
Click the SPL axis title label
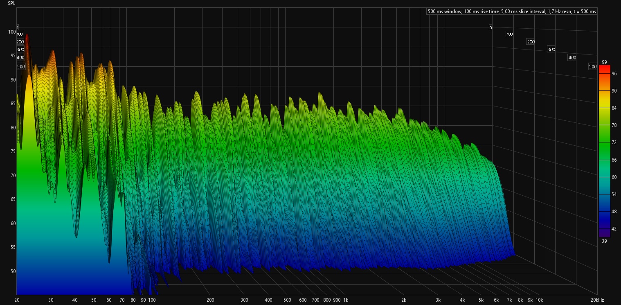pyautogui.click(x=11, y=3)
